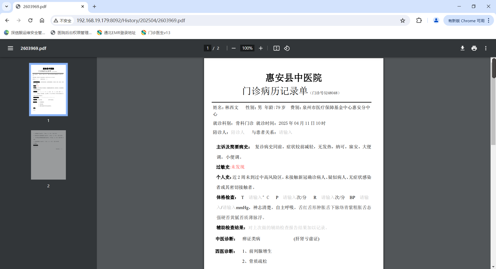This screenshot has width=496, height=269.
Task: Open the Chrome extensions puzzle menu
Action: (x=419, y=20)
